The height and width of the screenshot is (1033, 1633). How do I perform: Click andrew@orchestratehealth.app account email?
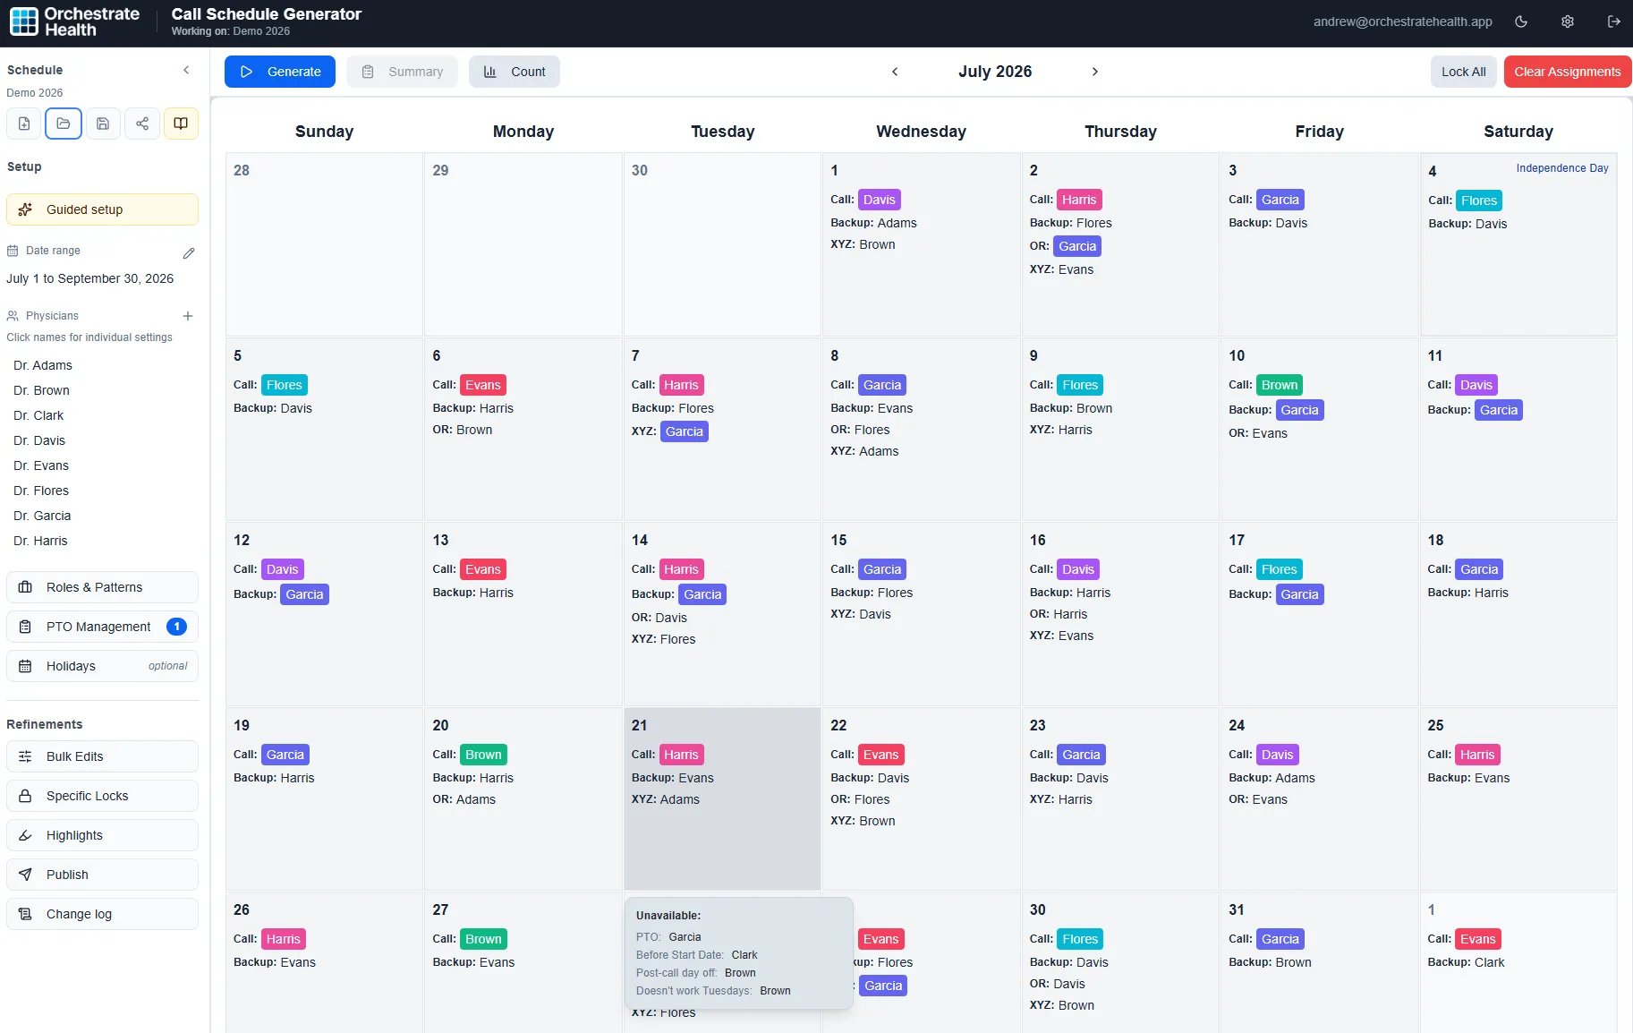coord(1403,21)
